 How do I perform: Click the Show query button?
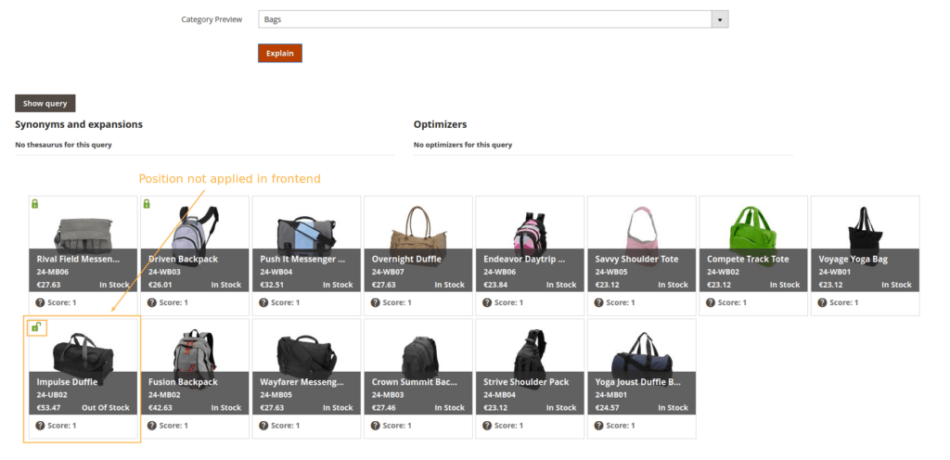click(x=45, y=104)
